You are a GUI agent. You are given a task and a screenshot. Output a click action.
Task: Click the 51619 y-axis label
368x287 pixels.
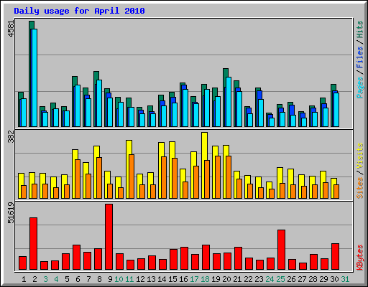pyautogui.click(x=11, y=212)
